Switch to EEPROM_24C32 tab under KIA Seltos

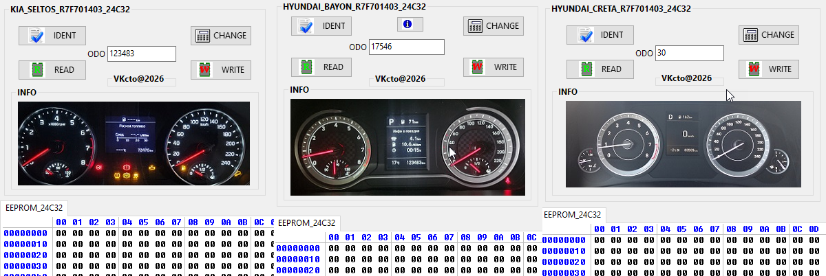pos(34,207)
